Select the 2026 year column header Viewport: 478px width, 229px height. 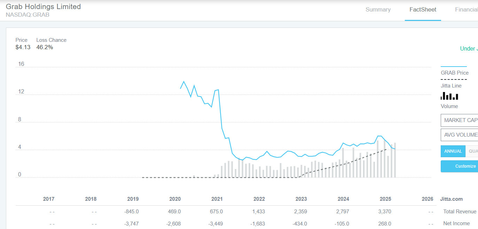[x=427, y=199]
